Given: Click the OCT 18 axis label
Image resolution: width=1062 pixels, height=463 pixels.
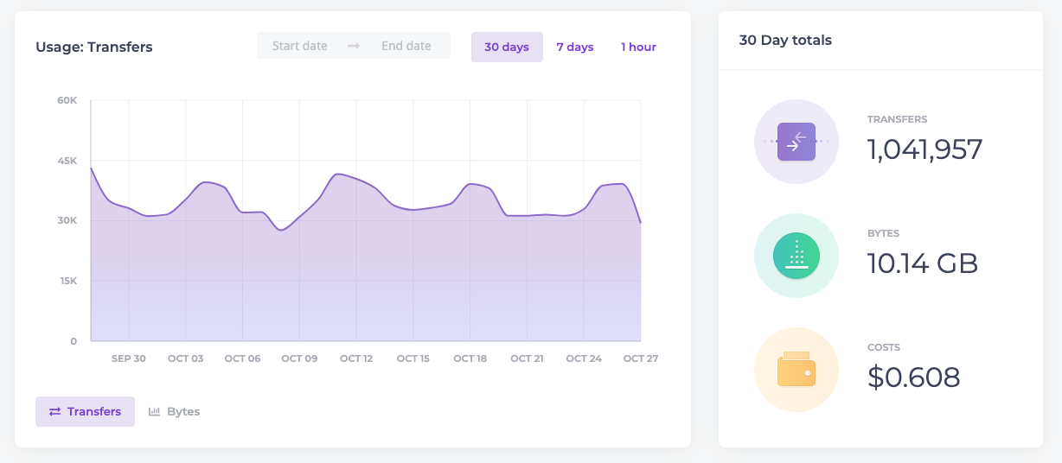Looking at the screenshot, I should (470, 358).
